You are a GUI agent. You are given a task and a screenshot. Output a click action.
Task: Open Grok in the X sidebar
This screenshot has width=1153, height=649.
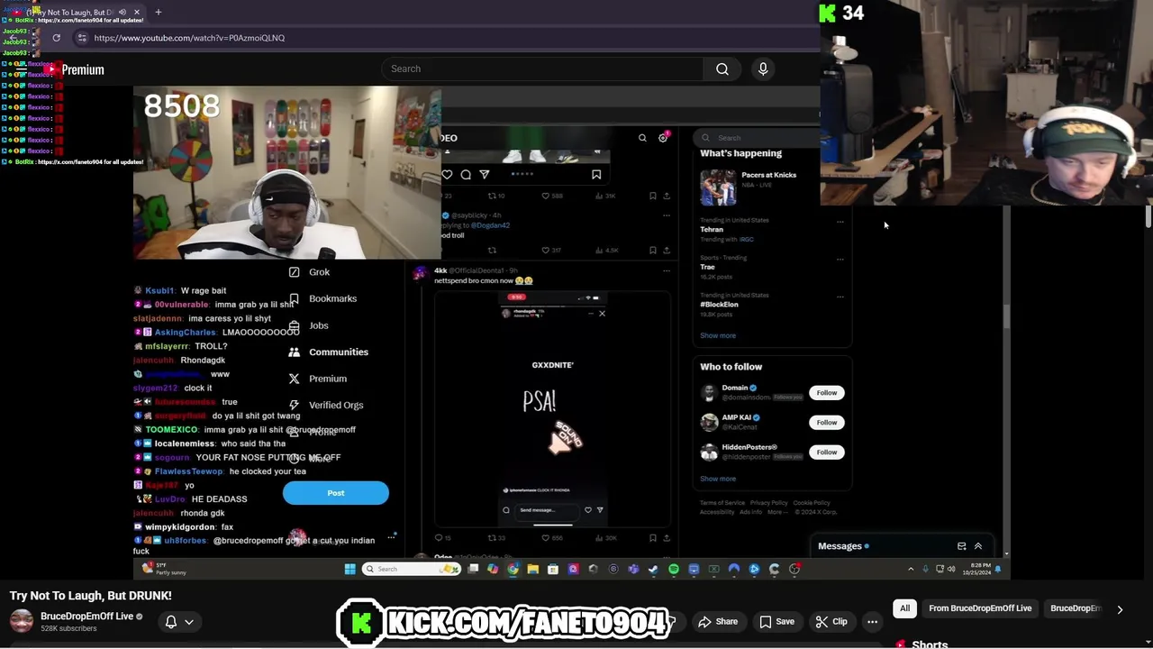coord(309,272)
